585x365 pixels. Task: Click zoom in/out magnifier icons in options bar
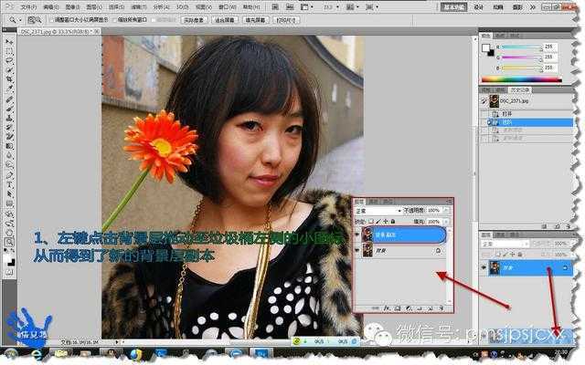(35, 20)
